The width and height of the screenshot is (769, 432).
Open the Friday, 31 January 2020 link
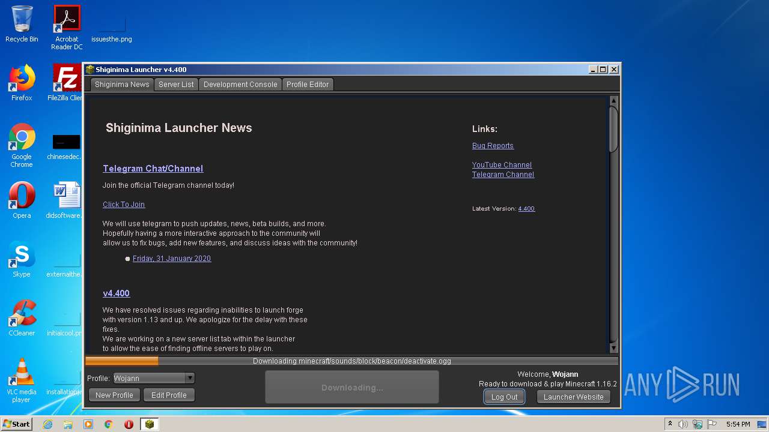coord(172,259)
